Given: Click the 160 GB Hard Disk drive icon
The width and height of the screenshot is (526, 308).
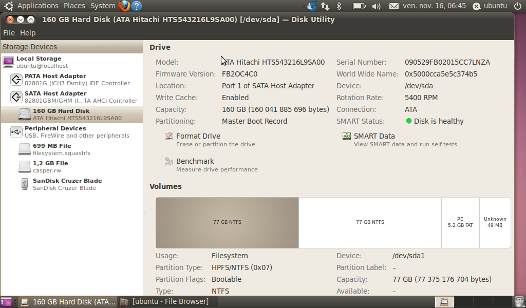Looking at the screenshot, I should [x=24, y=114].
